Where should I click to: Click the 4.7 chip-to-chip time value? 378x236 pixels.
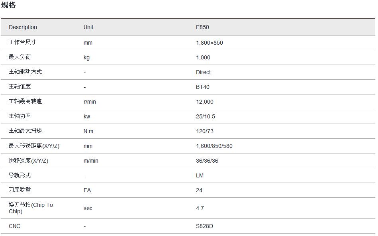click(200, 208)
